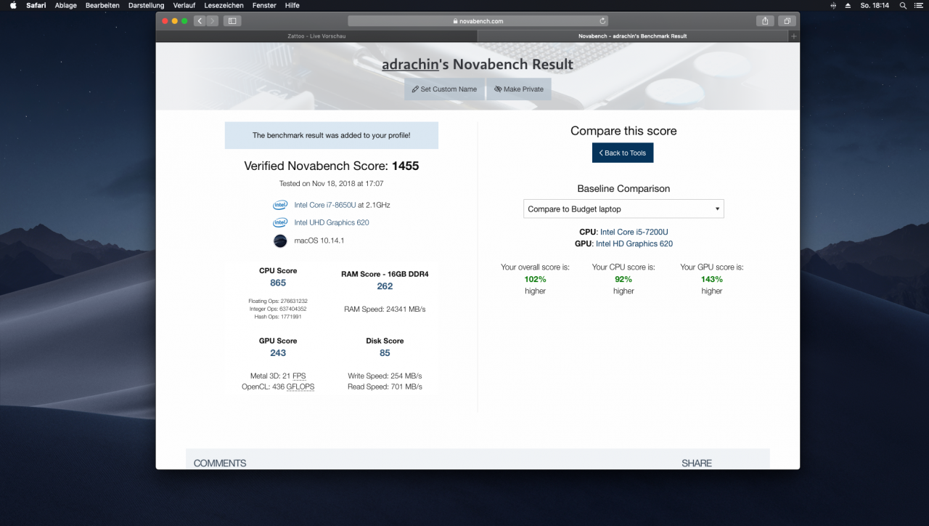Toggle the Safari sidebar button
929x526 pixels.
pos(233,21)
